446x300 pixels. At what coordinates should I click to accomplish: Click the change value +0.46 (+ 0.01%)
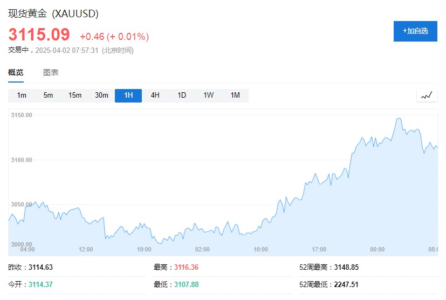(x=114, y=37)
